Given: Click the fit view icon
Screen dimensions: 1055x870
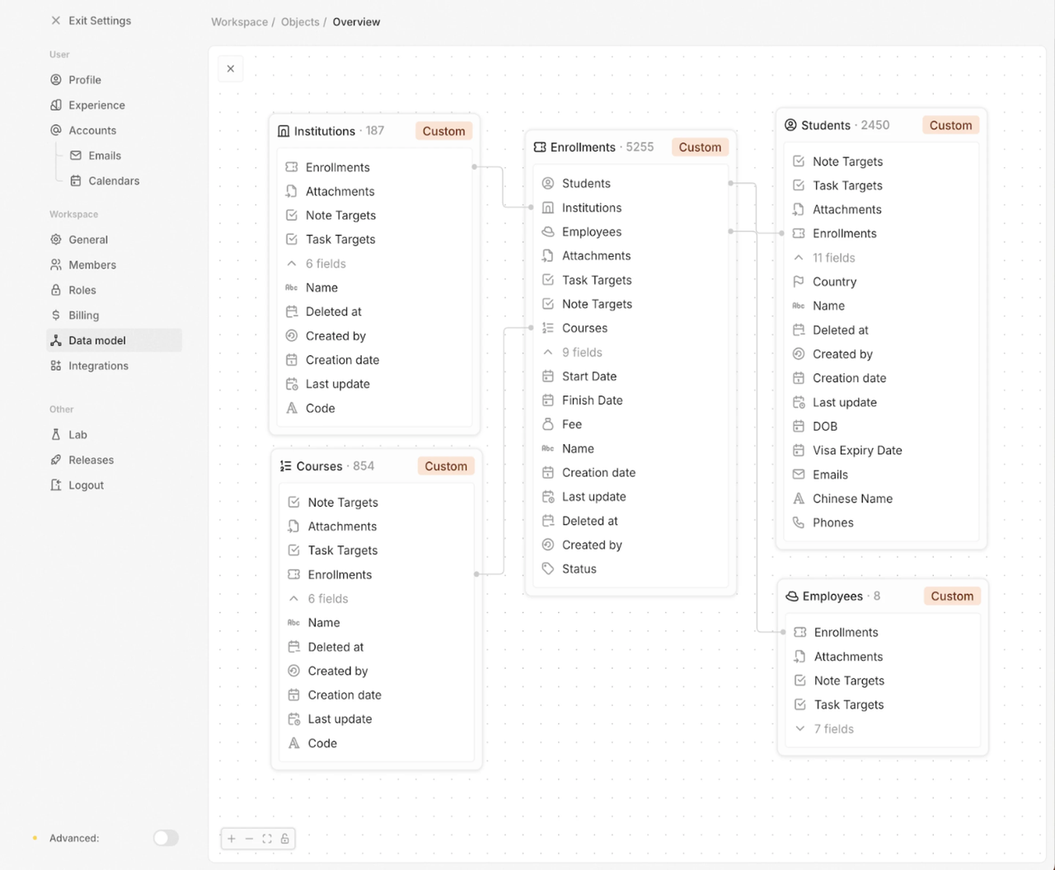Looking at the screenshot, I should point(267,839).
